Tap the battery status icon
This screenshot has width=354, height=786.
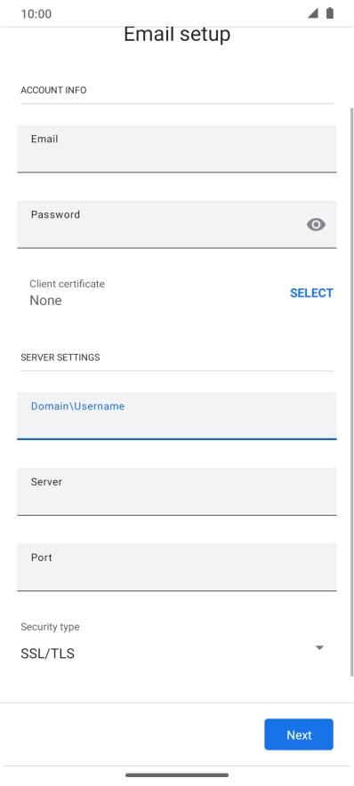click(x=330, y=13)
